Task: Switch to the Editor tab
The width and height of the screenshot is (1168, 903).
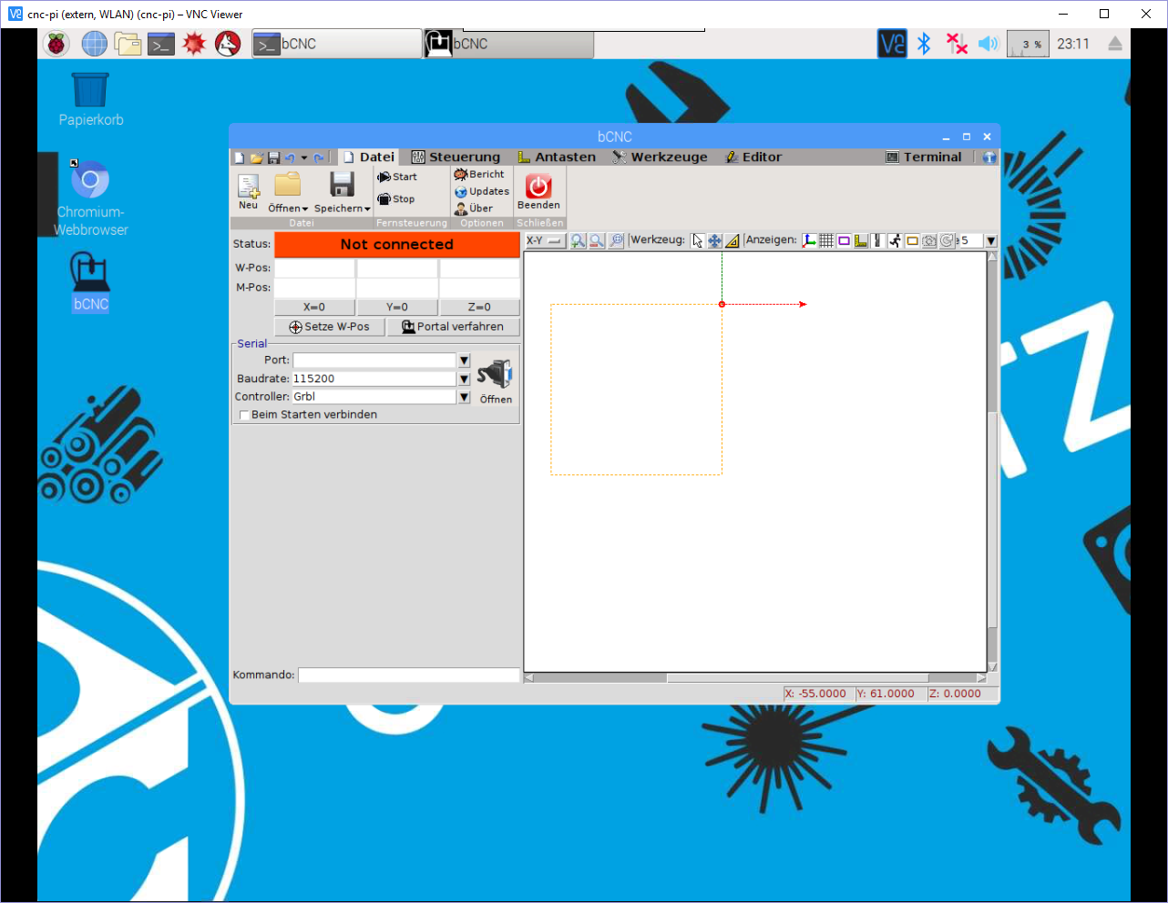Action: click(x=753, y=157)
